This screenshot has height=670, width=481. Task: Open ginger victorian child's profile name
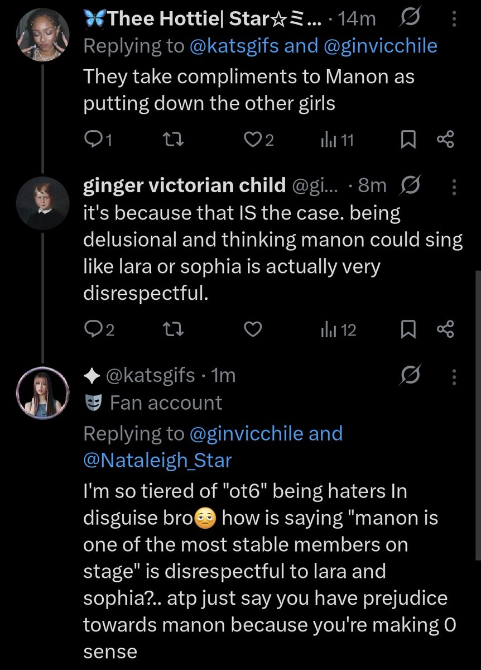(184, 186)
